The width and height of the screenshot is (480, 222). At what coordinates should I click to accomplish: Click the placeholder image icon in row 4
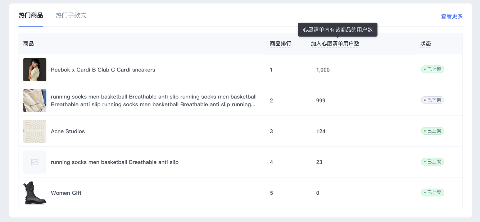(35, 162)
